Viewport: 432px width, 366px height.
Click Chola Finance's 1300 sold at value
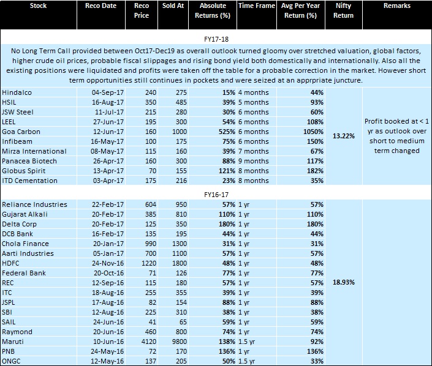(180, 244)
